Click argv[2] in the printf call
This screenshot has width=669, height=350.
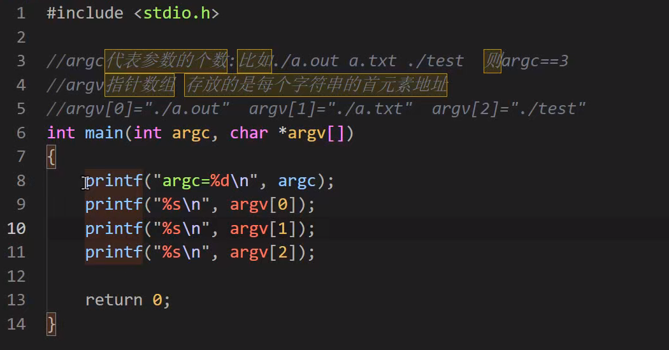(263, 252)
